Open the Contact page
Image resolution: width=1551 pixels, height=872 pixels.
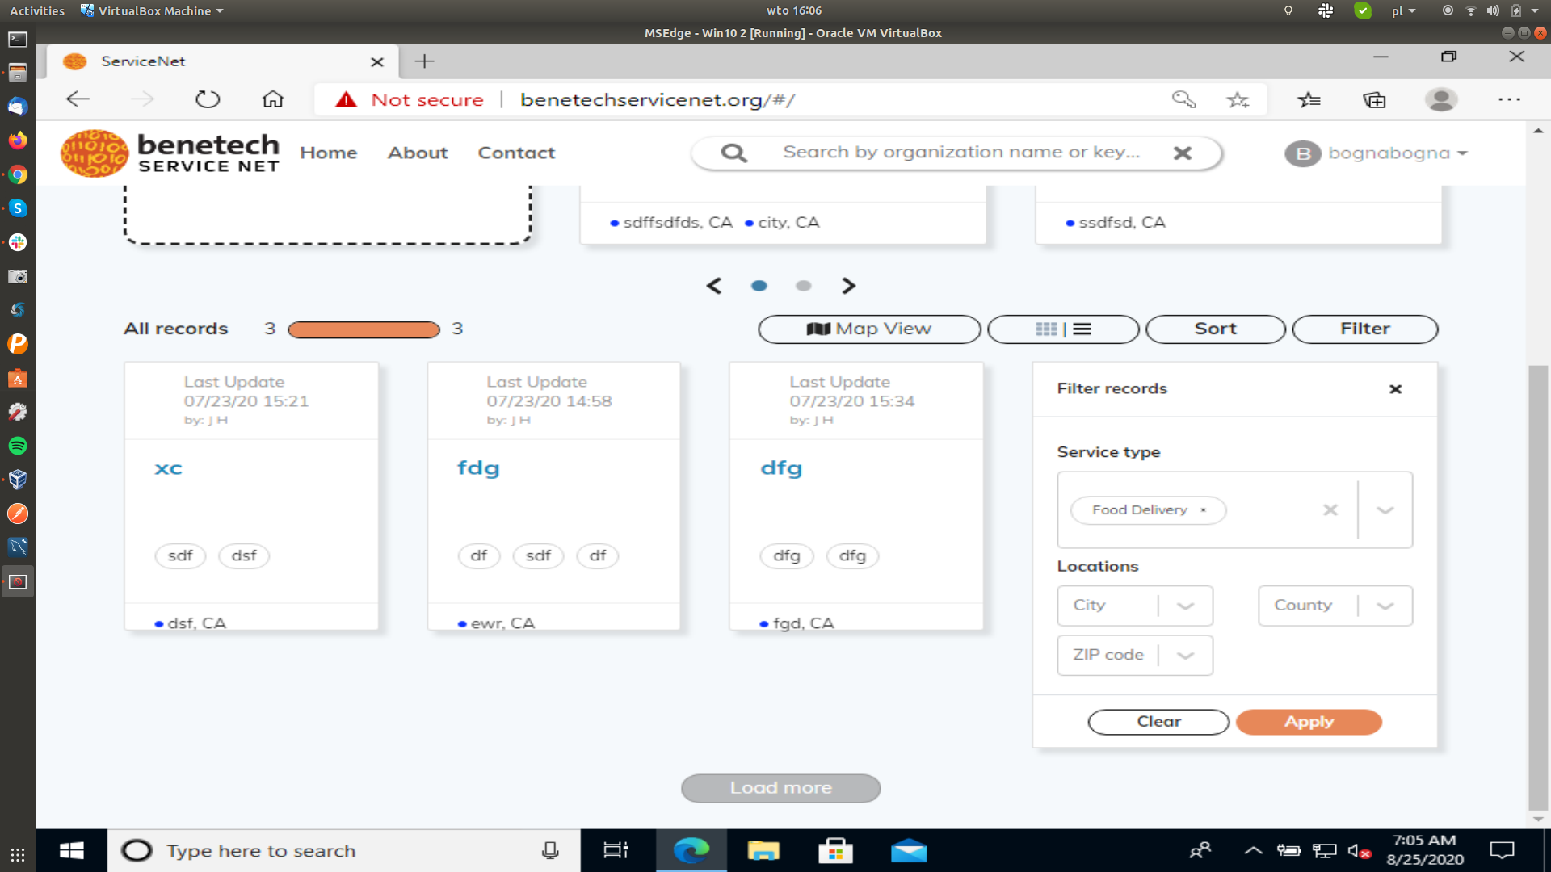516,153
